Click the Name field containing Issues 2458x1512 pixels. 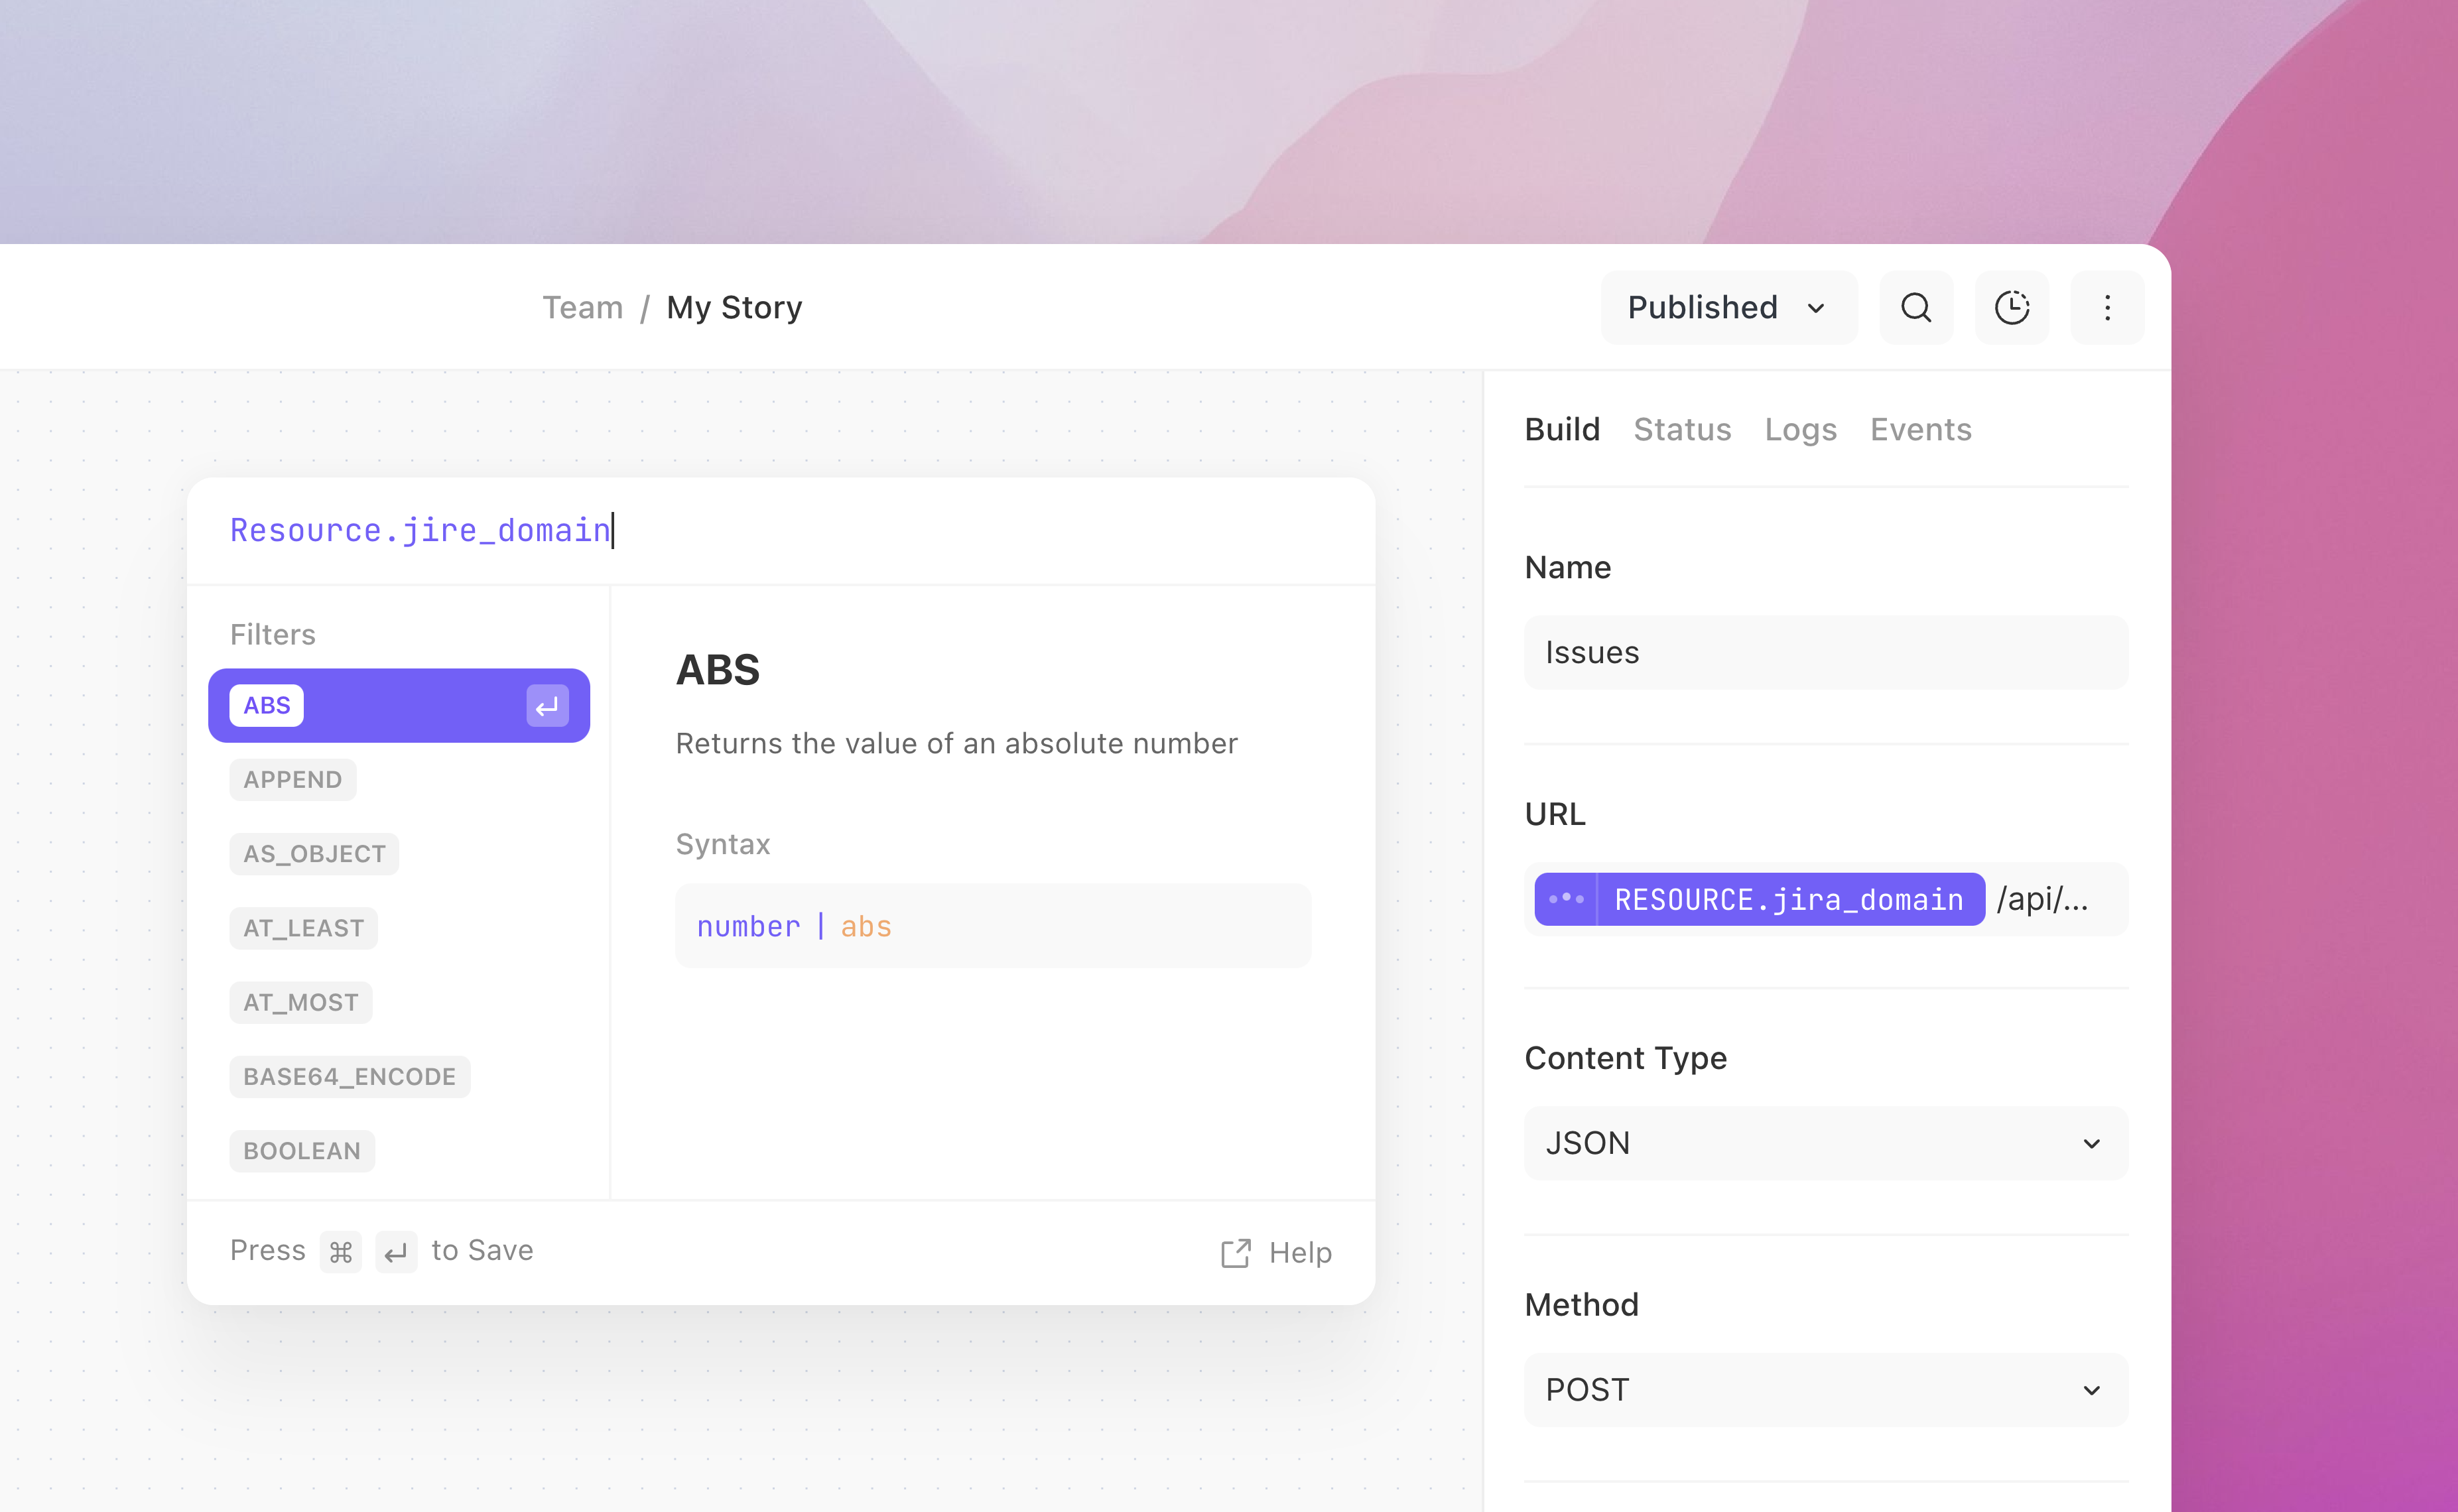[x=1826, y=652]
